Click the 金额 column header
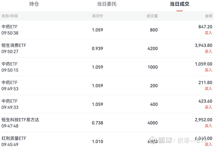214x147 pixels. click(x=208, y=16)
